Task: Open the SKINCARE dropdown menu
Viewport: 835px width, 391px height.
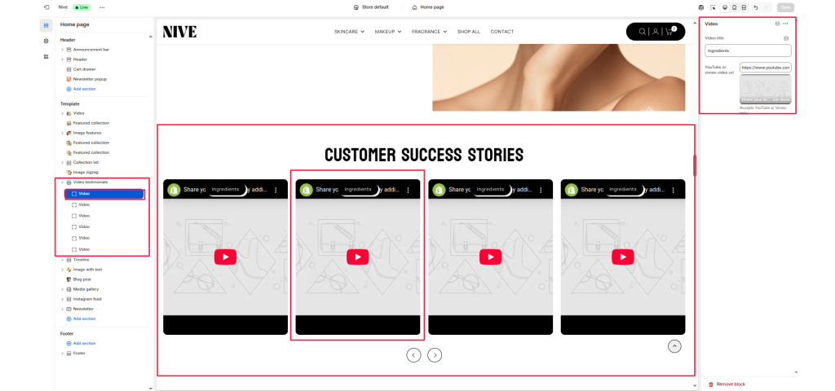Action: [x=349, y=32]
